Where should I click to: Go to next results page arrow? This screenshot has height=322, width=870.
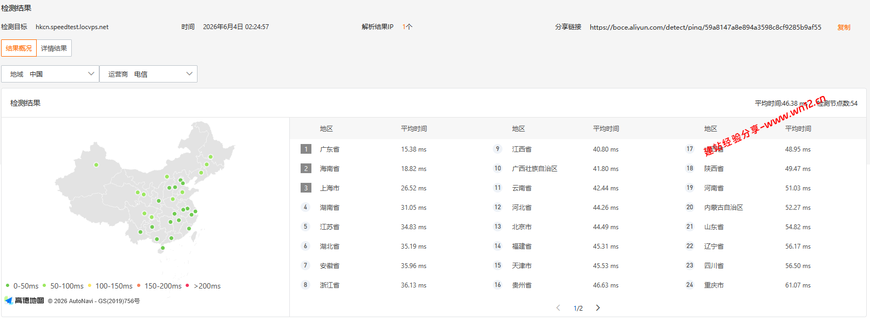[x=597, y=308]
